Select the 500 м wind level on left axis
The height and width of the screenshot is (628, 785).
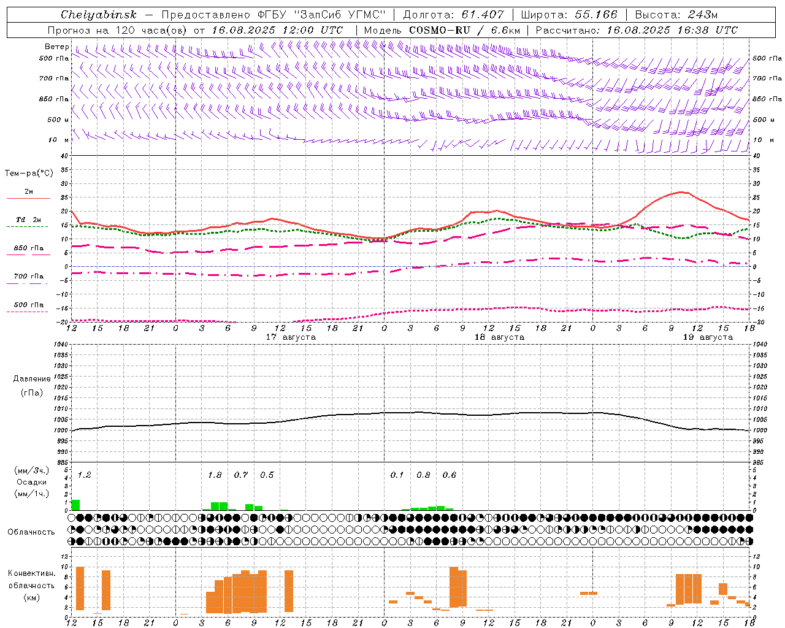(x=58, y=120)
